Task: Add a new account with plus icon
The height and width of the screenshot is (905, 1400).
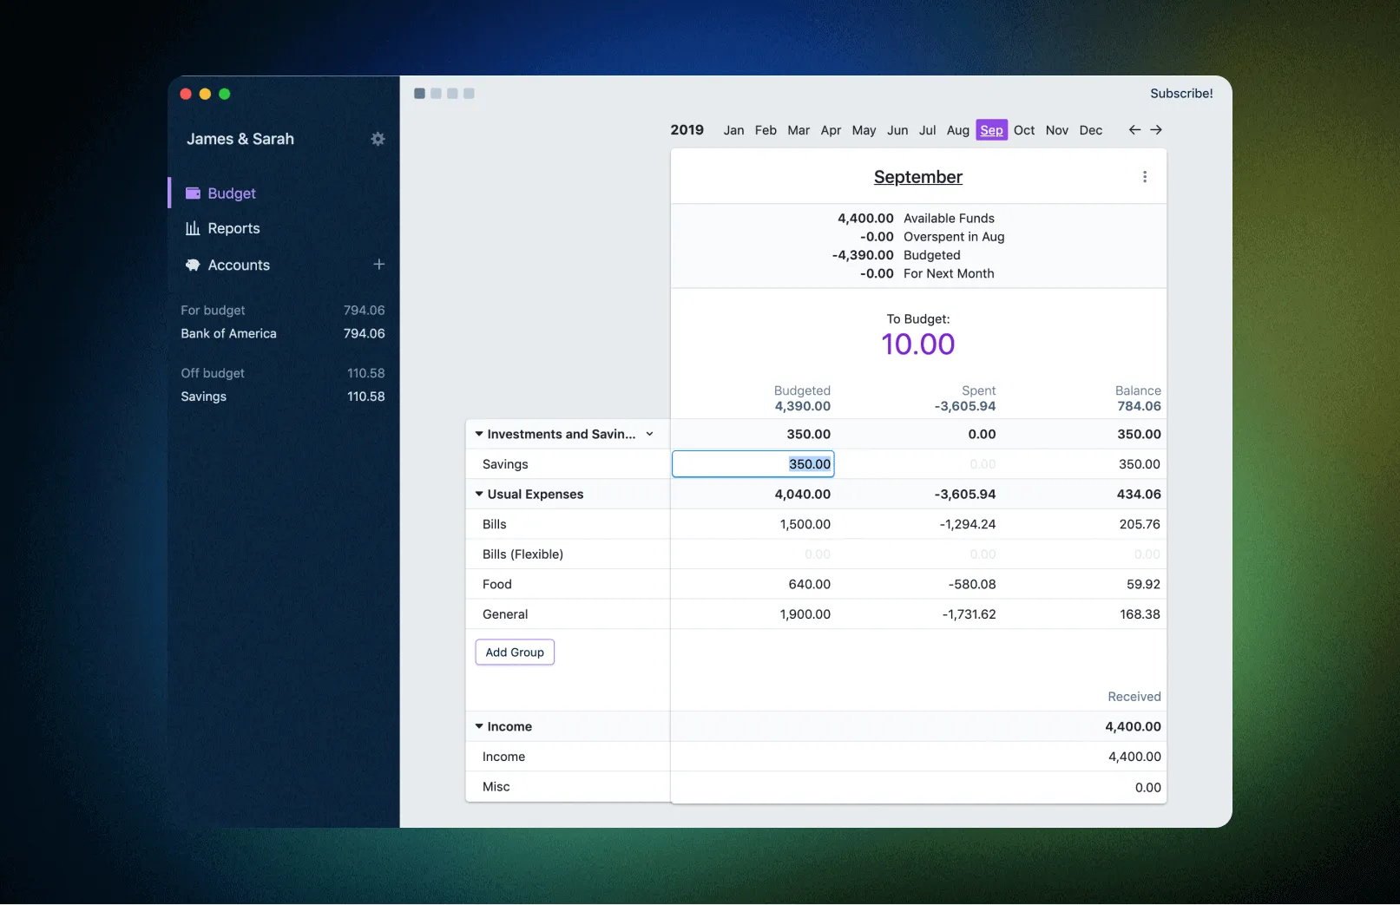Action: (x=378, y=264)
